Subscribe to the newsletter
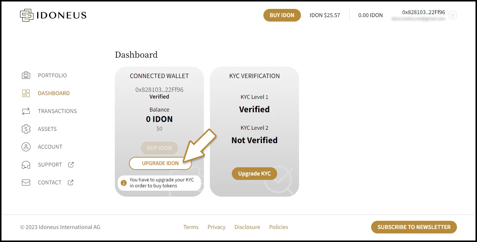The width and height of the screenshot is (477, 242). pos(414,227)
